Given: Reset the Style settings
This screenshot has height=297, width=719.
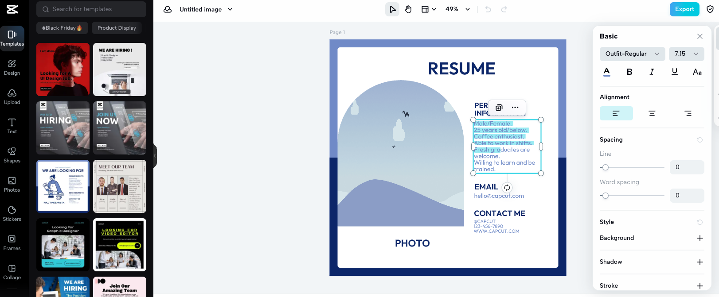Looking at the screenshot, I should [700, 222].
